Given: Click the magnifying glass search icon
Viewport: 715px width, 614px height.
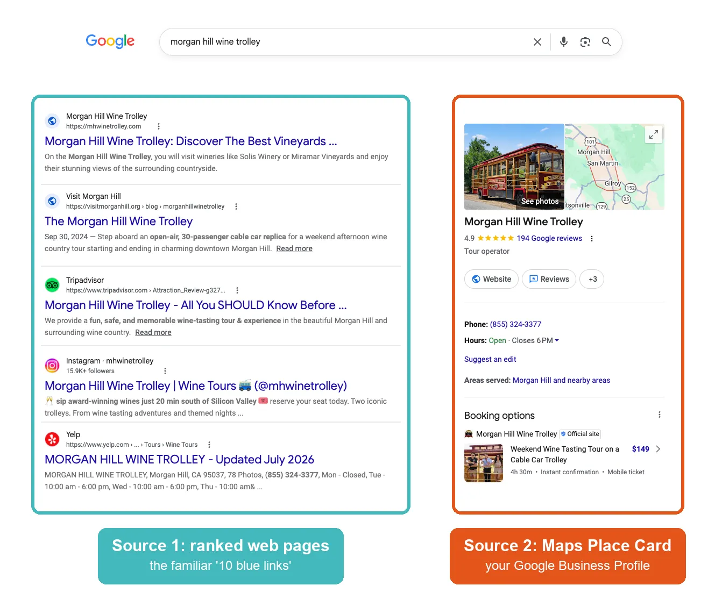Looking at the screenshot, I should click(x=606, y=42).
